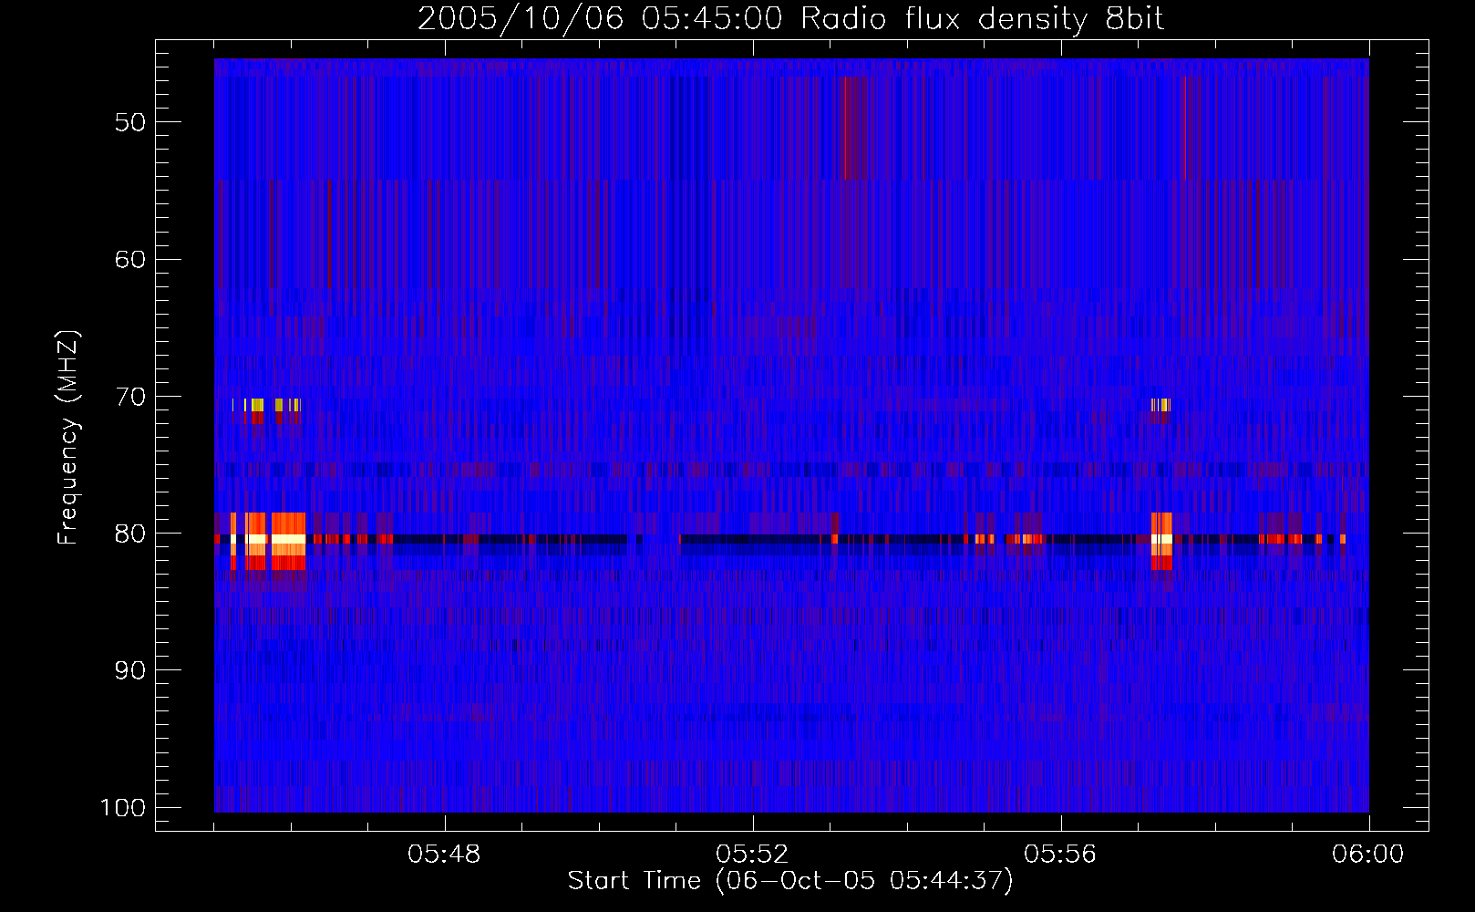This screenshot has width=1475, height=912.
Task: Select the 60 frequency tick label
Action: [x=130, y=259]
